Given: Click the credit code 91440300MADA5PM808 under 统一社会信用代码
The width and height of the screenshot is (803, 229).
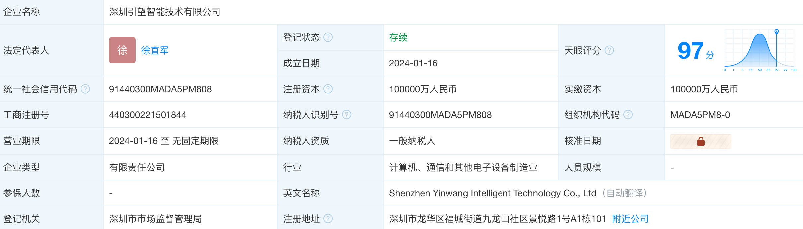Looking at the screenshot, I should 160,89.
